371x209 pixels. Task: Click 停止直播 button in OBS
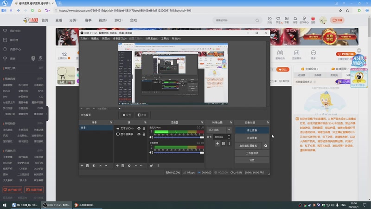coord(252,131)
